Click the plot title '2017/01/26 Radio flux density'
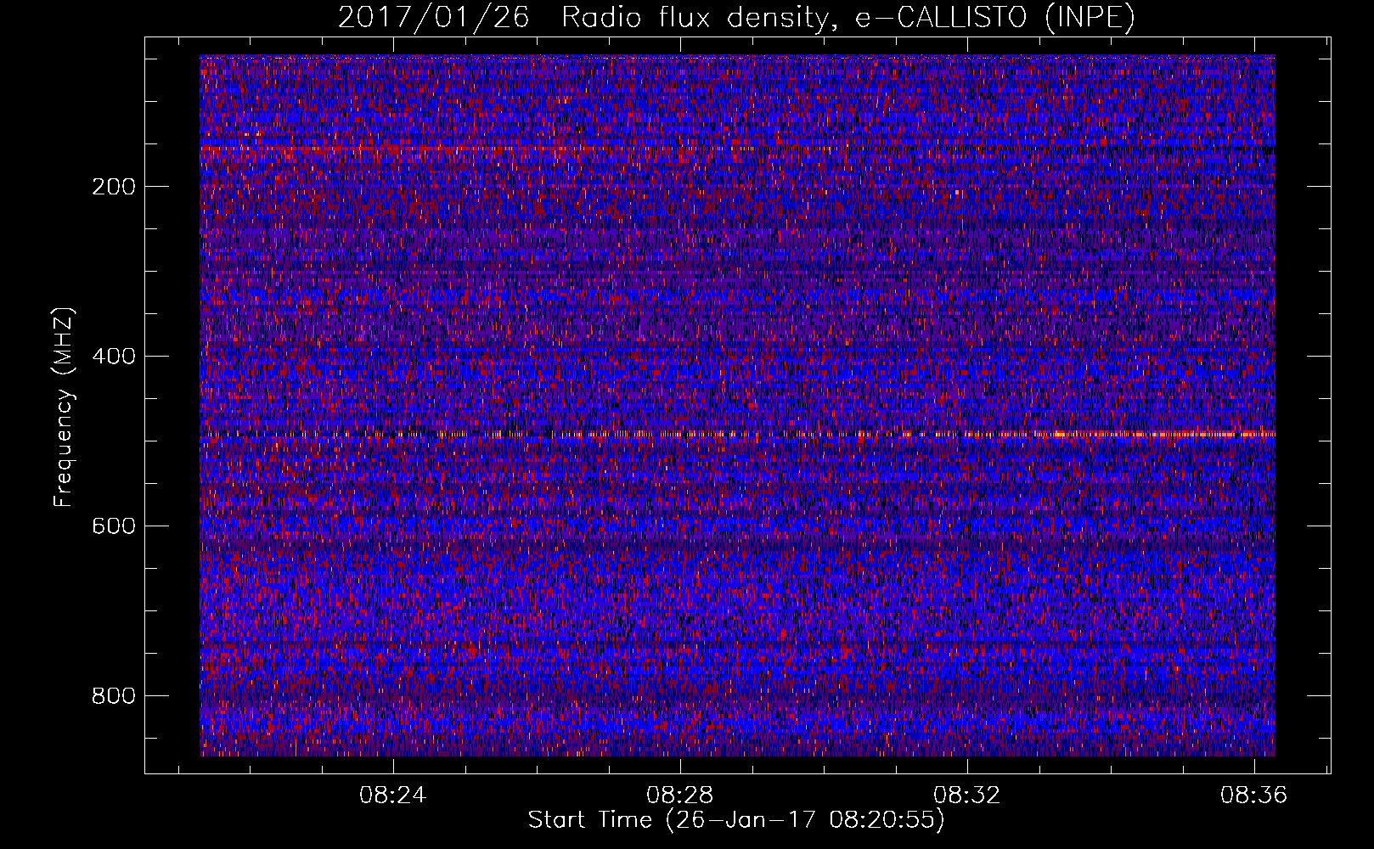This screenshot has width=1374, height=849. pos(736,17)
